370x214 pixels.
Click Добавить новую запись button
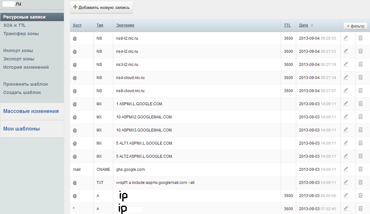click(x=101, y=7)
